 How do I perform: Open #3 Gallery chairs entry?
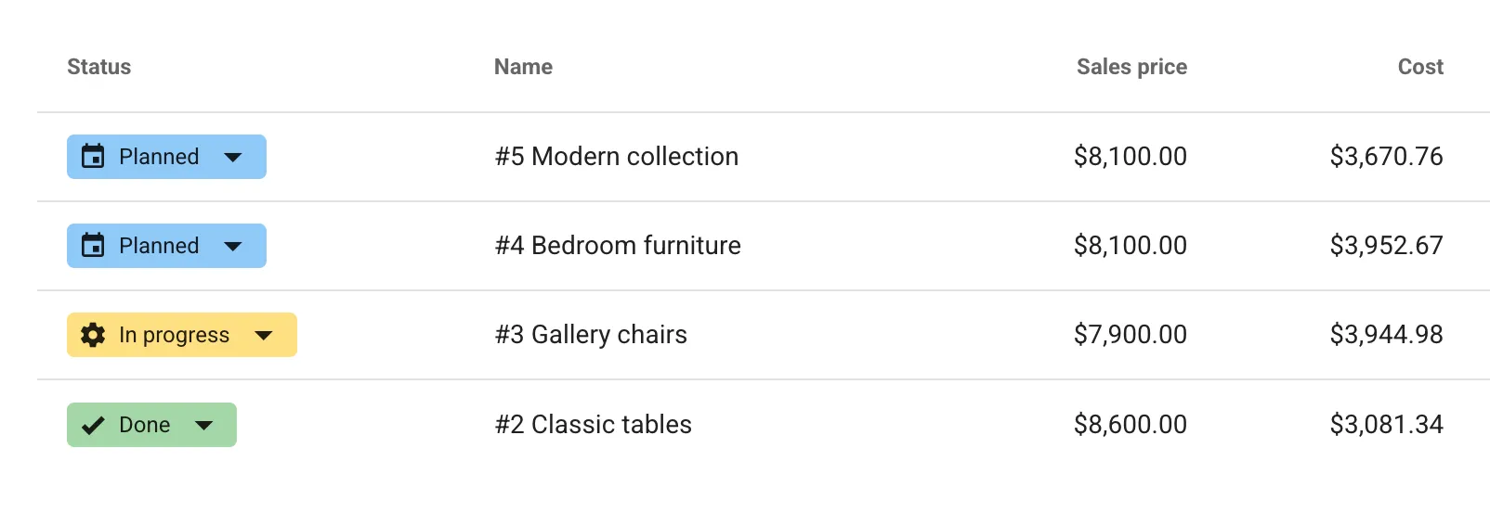coord(591,335)
